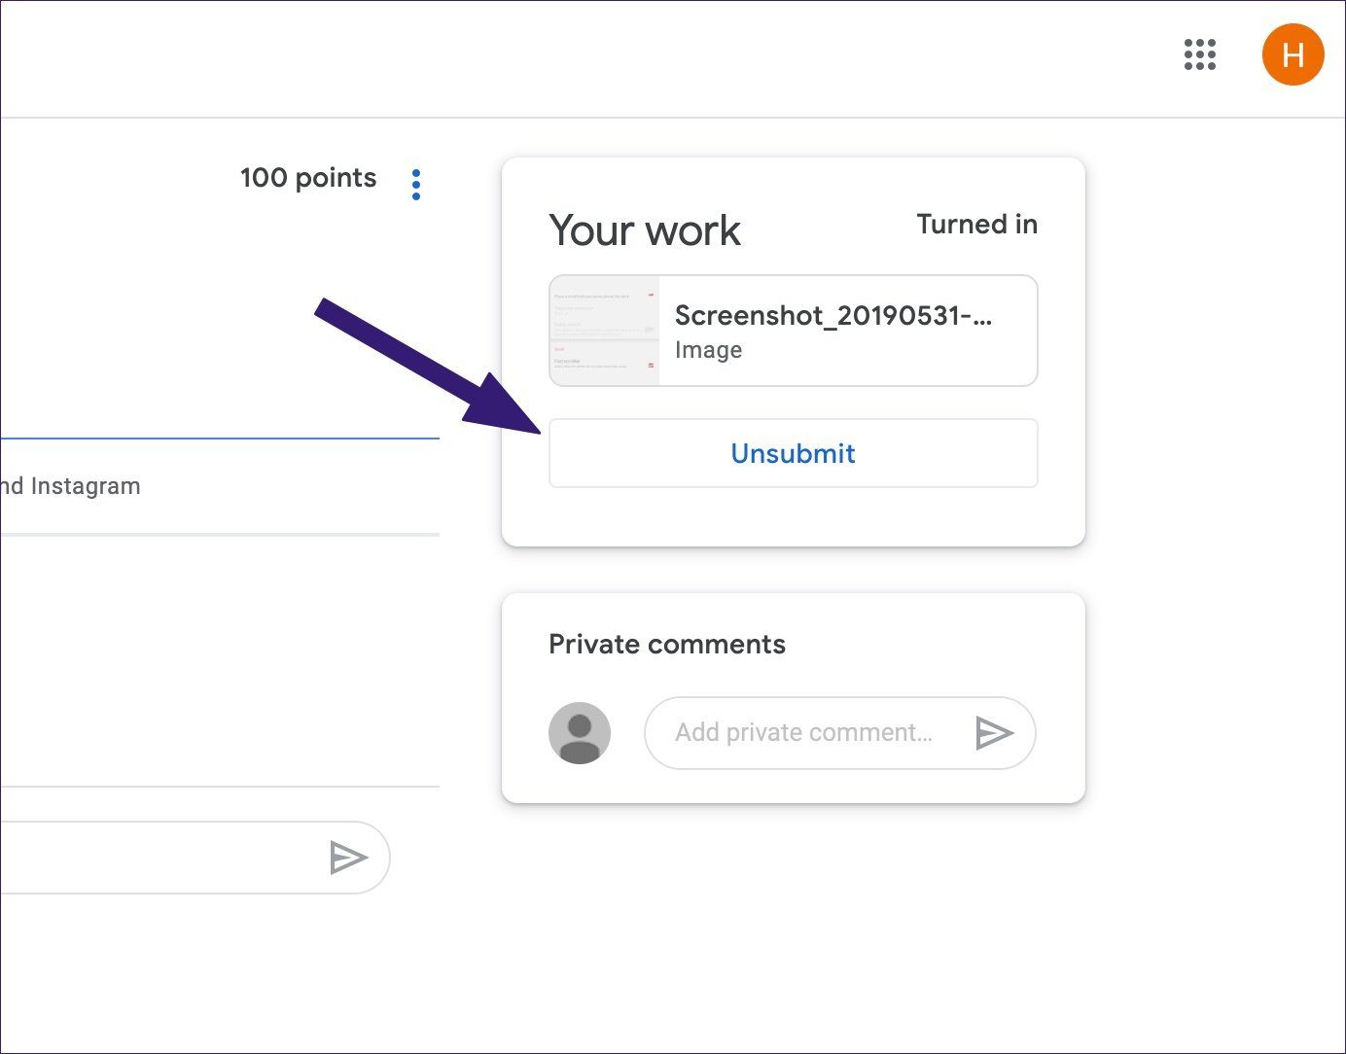Send the private comment with arrow icon

click(x=994, y=732)
